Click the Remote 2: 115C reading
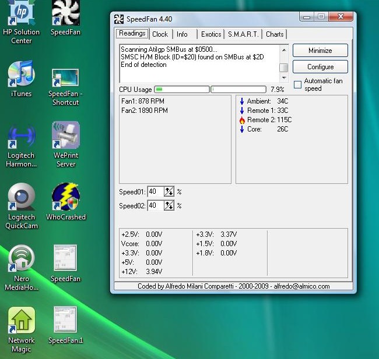This screenshot has height=359, width=379. tap(269, 120)
